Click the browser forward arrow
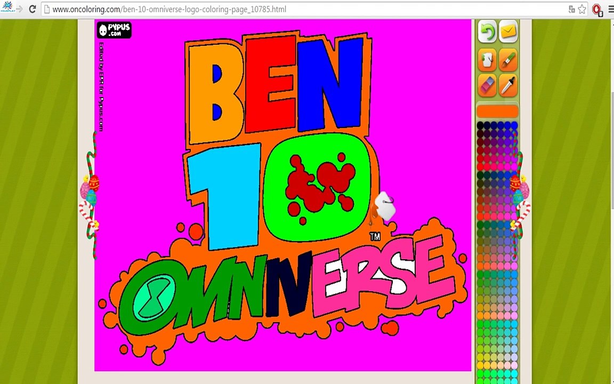This screenshot has height=384, width=614. pos(19,9)
